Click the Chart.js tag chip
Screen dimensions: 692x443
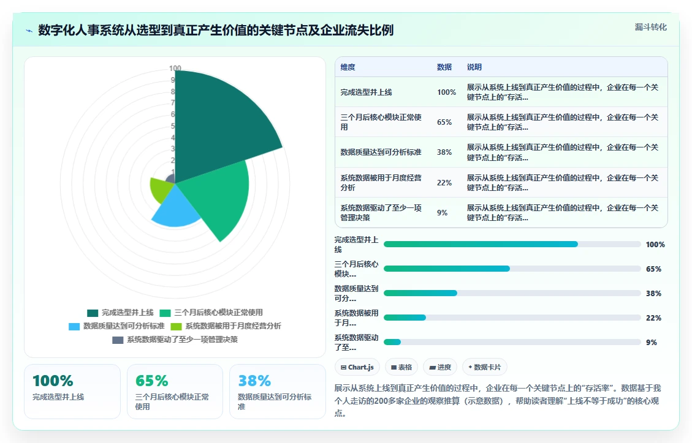tap(357, 367)
